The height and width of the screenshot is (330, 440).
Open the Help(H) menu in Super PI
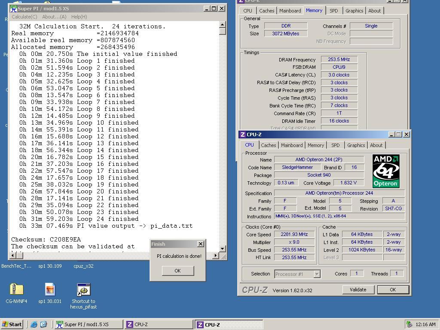point(79,17)
